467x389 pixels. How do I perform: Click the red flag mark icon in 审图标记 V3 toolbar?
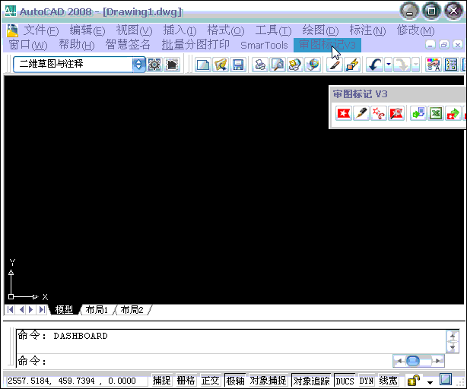click(x=343, y=113)
